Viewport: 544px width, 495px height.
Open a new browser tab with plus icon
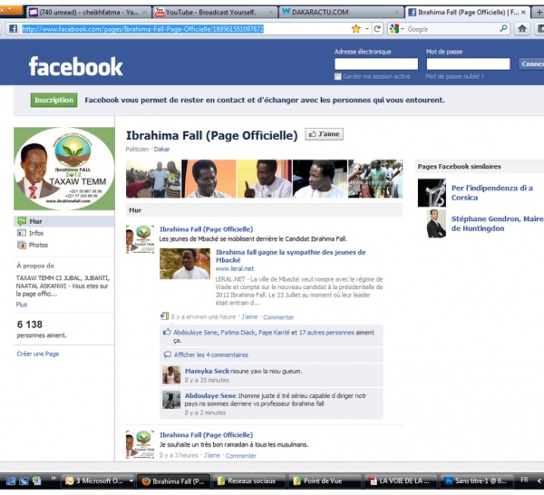pyautogui.click(x=539, y=12)
